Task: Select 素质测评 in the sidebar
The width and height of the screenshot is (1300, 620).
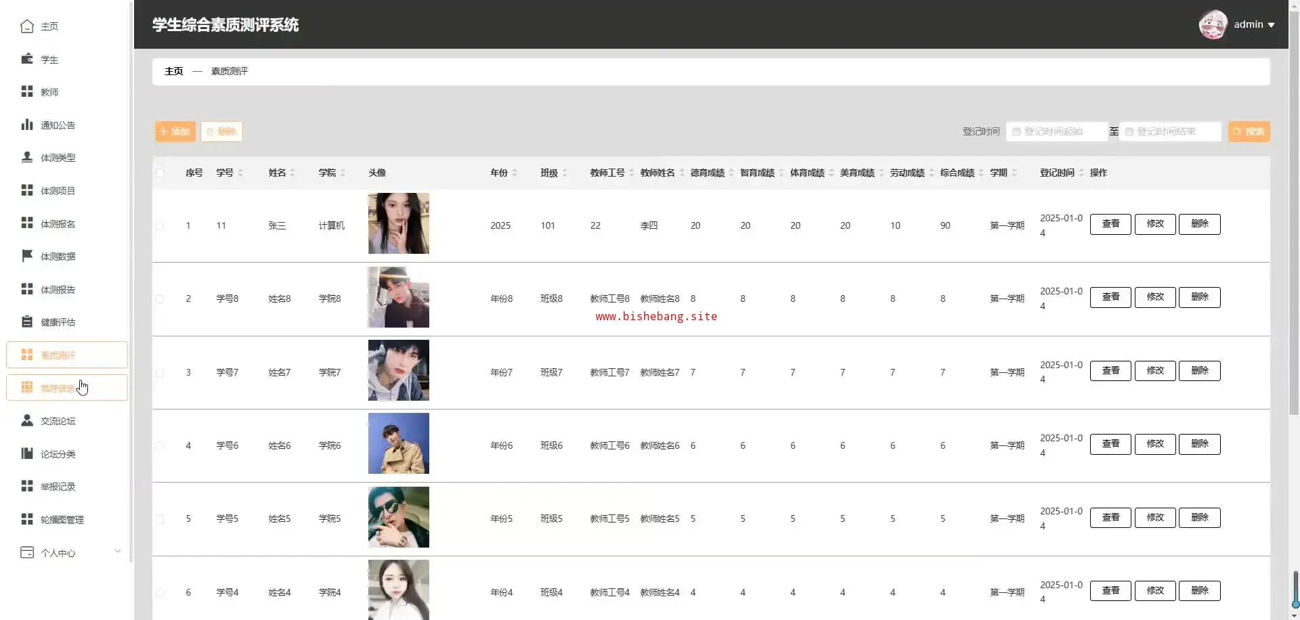Action: pyautogui.click(x=66, y=355)
